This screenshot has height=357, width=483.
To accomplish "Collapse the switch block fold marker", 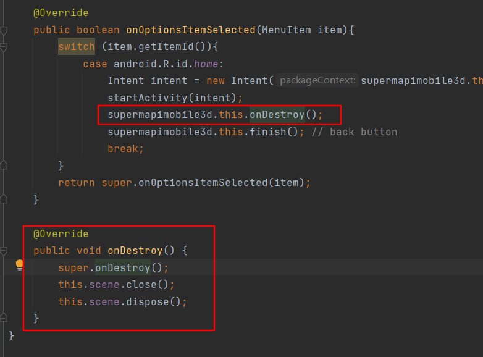I will click(x=4, y=48).
